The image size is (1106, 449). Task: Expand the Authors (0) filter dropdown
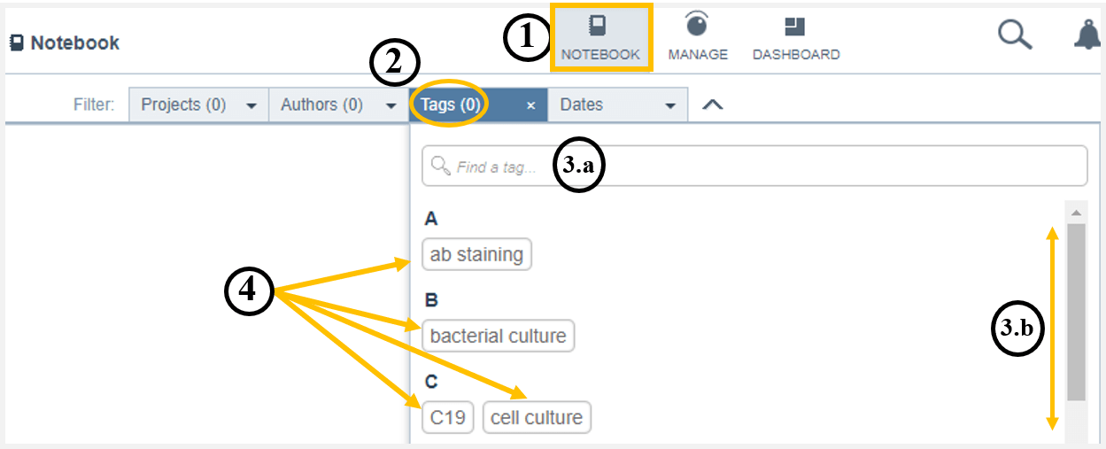click(338, 105)
